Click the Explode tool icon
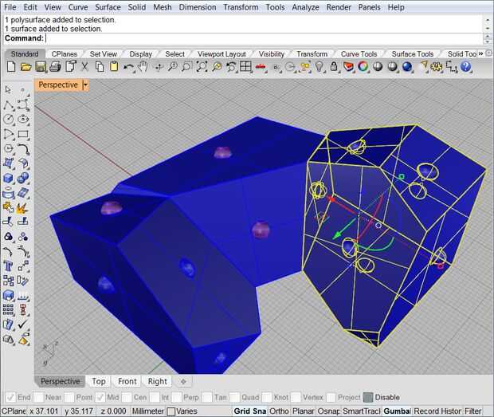 click(x=23, y=207)
